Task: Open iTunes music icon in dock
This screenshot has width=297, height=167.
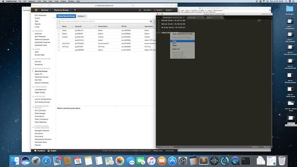Action: click(x=151, y=161)
